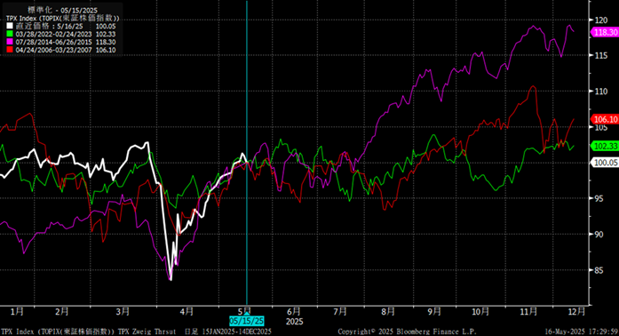Click the magenta 118.30 value tag on axis
Screen dimensions: 619x336
point(605,32)
